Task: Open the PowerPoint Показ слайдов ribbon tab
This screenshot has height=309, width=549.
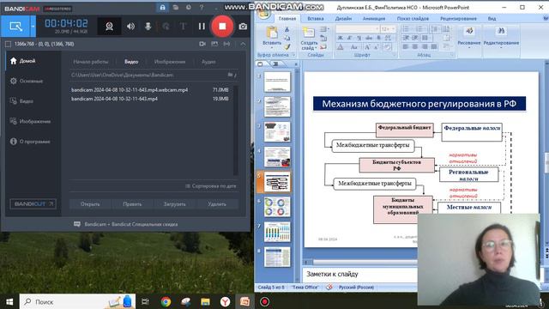Action: click(x=413, y=19)
